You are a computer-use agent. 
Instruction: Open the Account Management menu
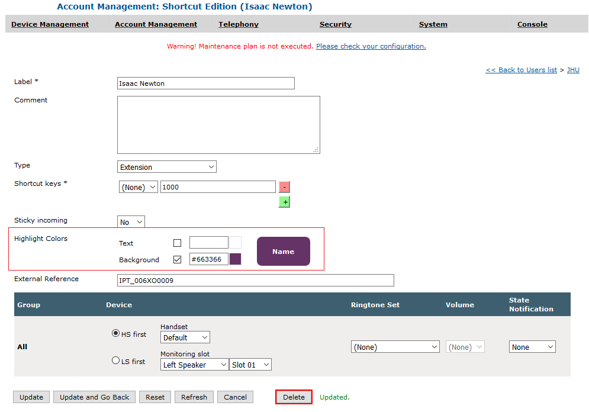point(156,24)
